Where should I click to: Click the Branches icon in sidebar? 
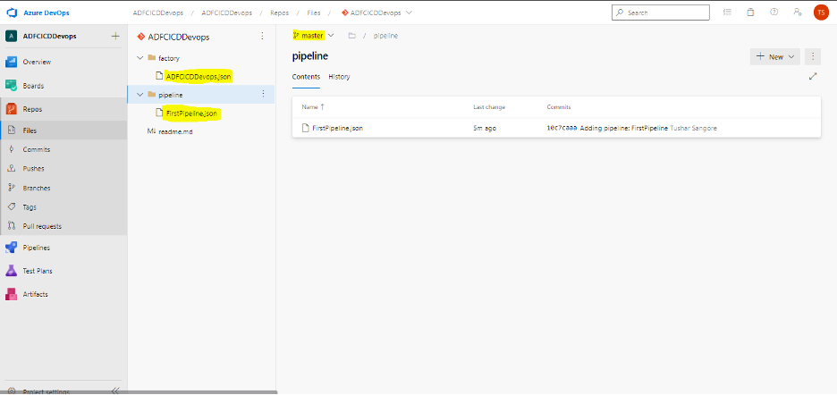tap(12, 188)
